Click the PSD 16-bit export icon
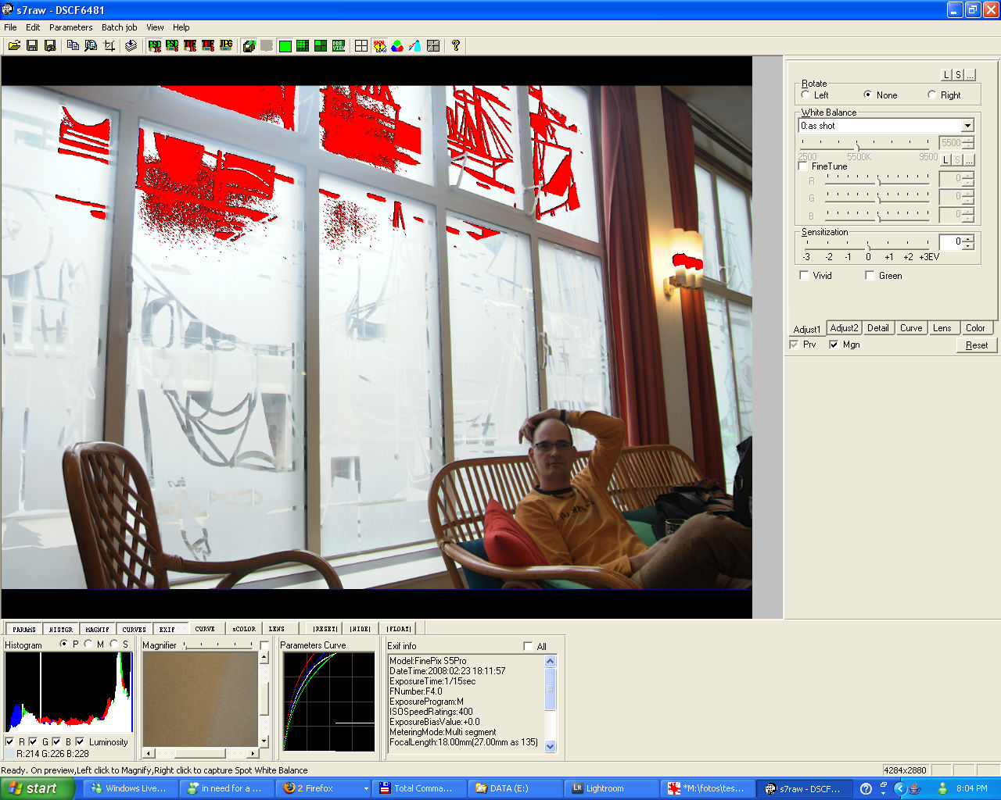 point(155,46)
